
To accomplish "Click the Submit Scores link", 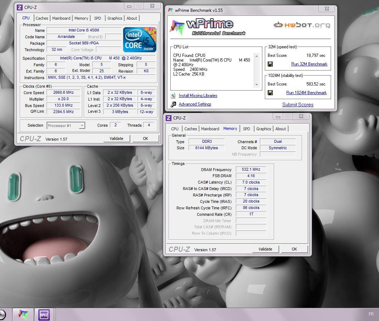I will point(298,104).
